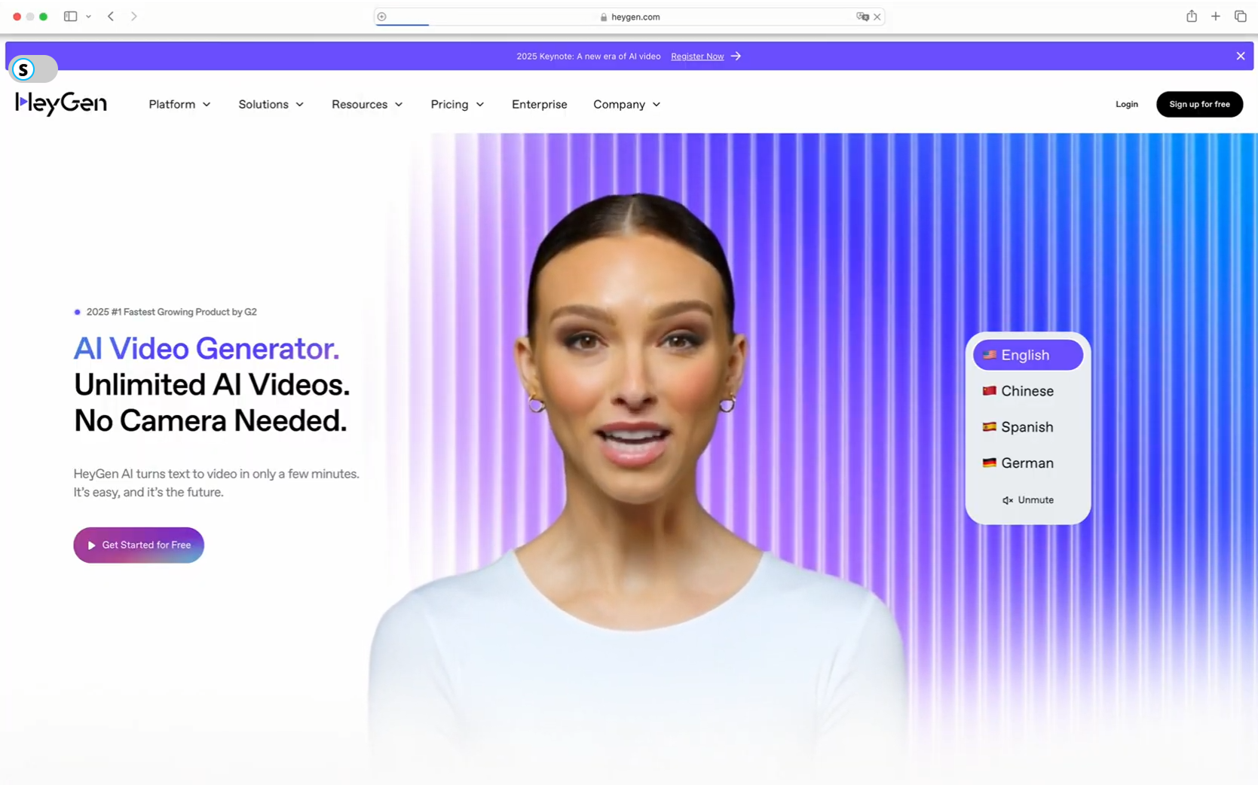Expand the Platform menu
This screenshot has height=785, width=1258.
179,104
